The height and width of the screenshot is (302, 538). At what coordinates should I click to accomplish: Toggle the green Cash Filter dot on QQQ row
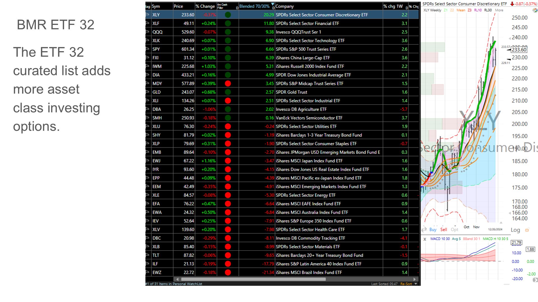point(228,32)
